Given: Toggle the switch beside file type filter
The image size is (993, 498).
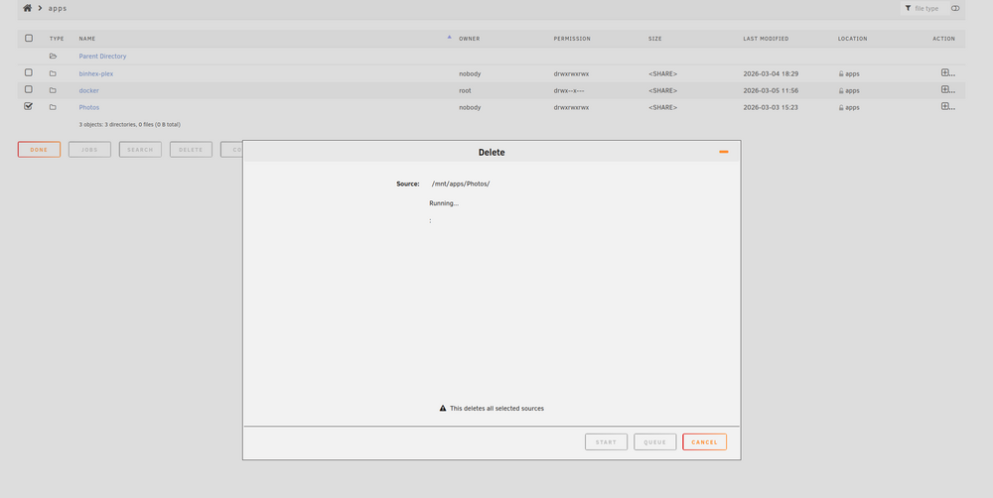Looking at the screenshot, I should coord(955,8).
